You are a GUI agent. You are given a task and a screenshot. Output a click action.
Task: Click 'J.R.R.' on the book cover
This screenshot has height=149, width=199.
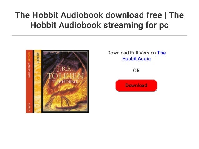pyautogui.click(x=65, y=69)
